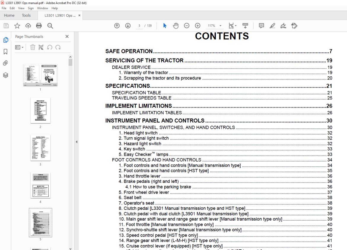Image resolution: width=347 pixels, height=250 pixels.
Task: Collapse the navigation pane arrow
Action: click(77, 142)
